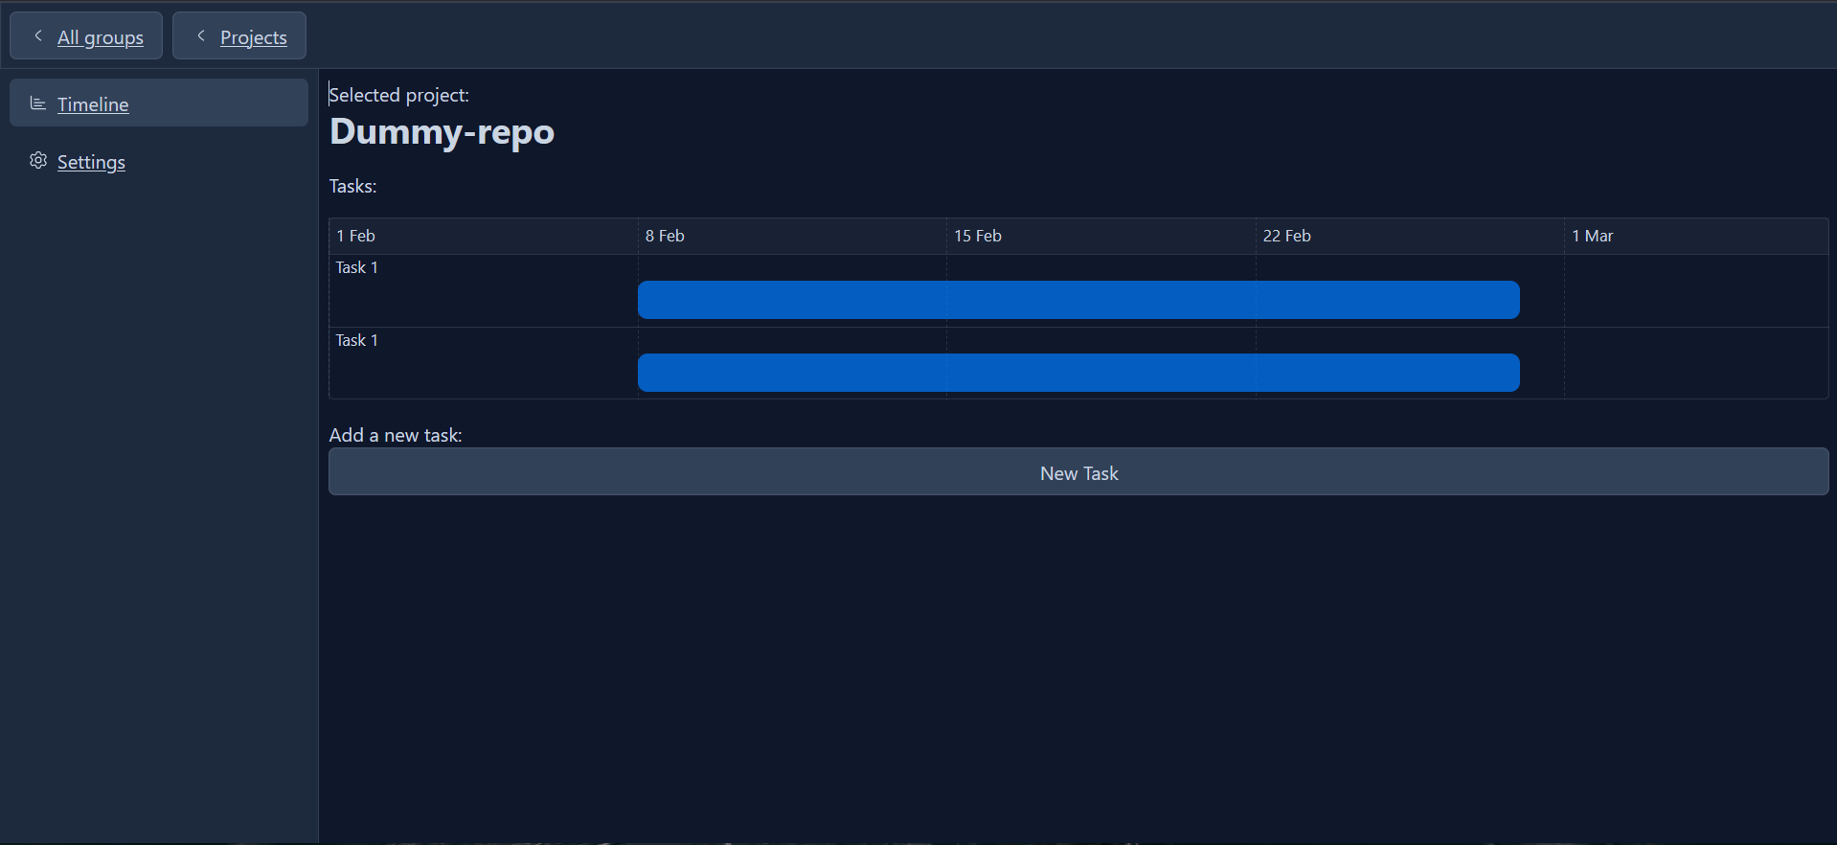Select the second Task 1 bar
The height and width of the screenshot is (845, 1837).
coord(1078,373)
